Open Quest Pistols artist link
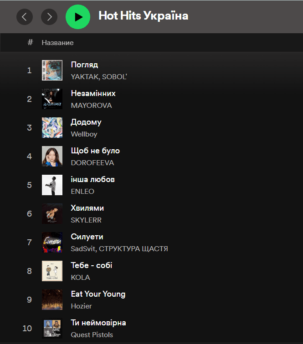This screenshot has height=344, width=303. pos(92,335)
